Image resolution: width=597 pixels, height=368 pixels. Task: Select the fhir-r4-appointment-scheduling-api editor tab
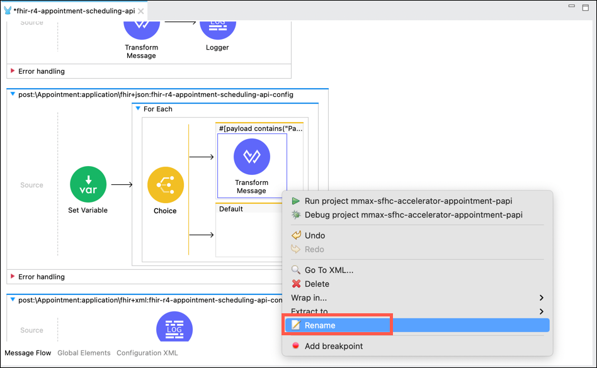pyautogui.click(x=74, y=11)
